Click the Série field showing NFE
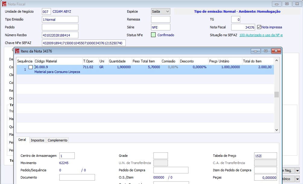 161,27
